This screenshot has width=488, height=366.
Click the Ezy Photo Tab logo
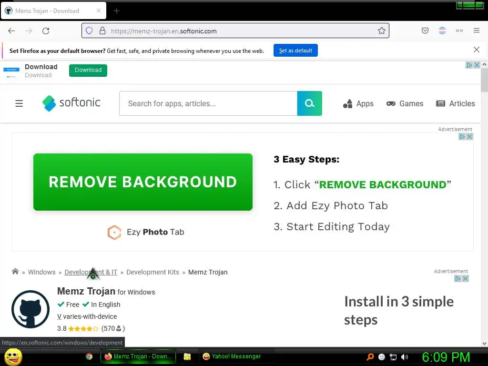click(x=146, y=232)
